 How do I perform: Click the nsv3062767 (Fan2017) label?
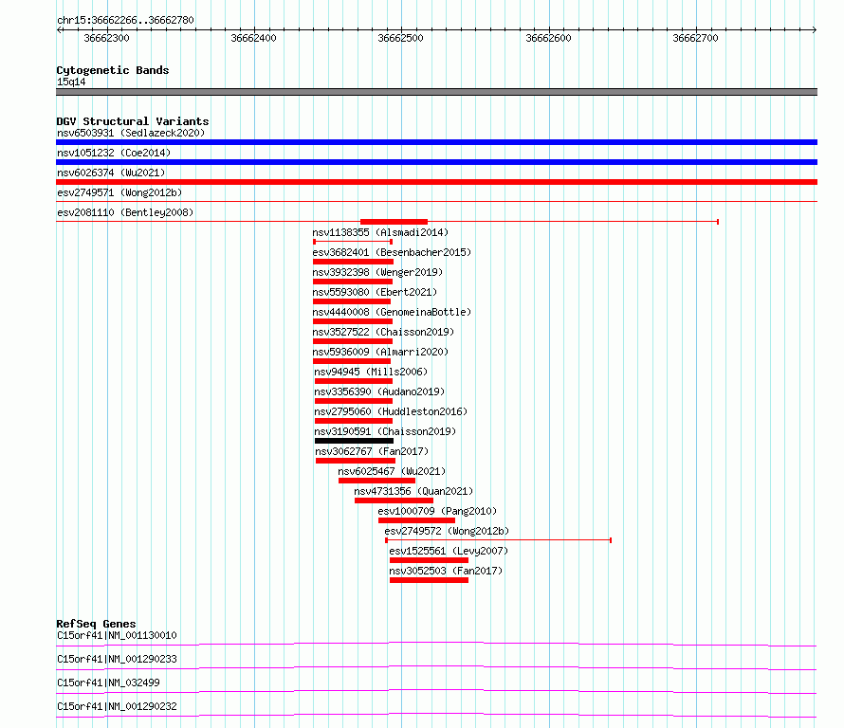372,451
